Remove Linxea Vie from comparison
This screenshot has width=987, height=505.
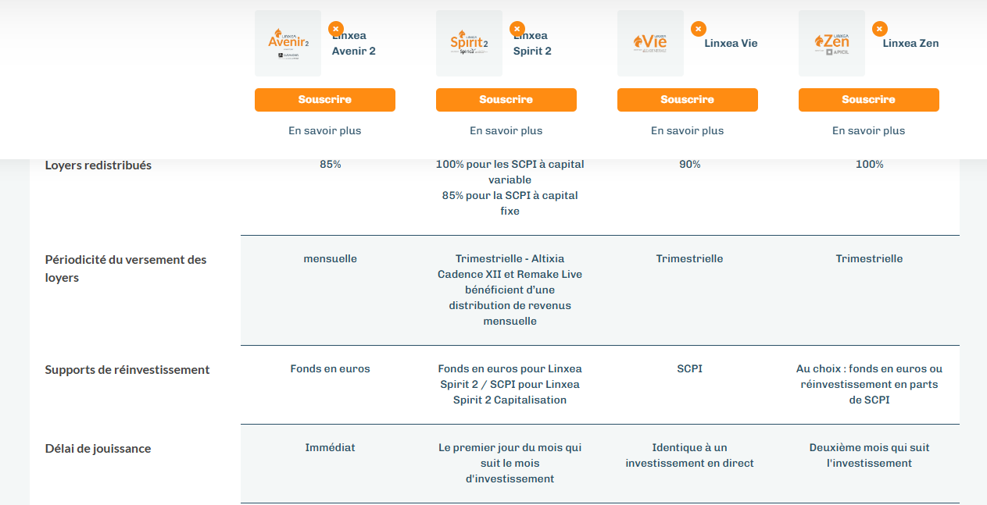pos(699,29)
